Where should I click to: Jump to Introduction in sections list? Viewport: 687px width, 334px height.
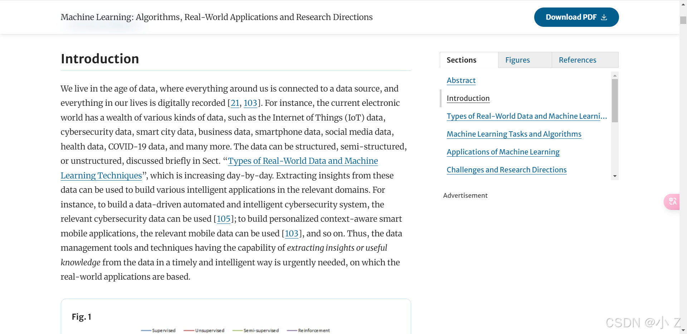pyautogui.click(x=468, y=98)
